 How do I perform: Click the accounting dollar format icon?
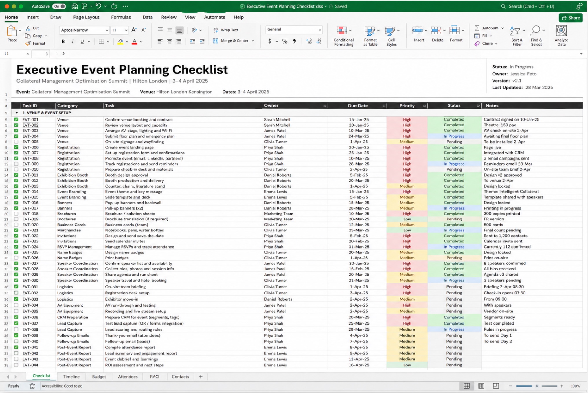270,42
